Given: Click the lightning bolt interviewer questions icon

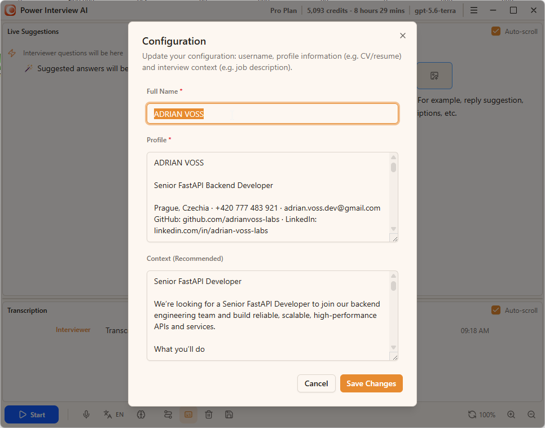Looking at the screenshot, I should coord(12,53).
